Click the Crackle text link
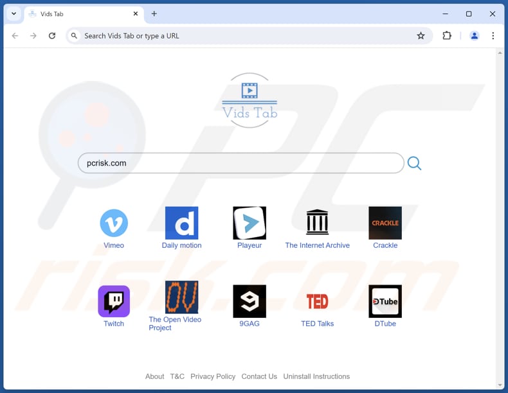The image size is (508, 393). click(x=385, y=245)
